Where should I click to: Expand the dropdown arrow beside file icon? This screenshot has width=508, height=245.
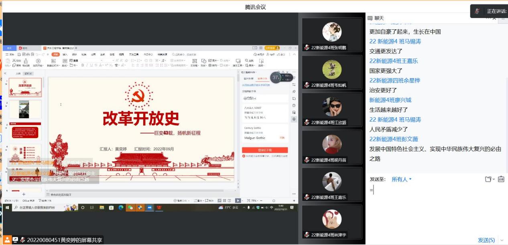pos(494,179)
